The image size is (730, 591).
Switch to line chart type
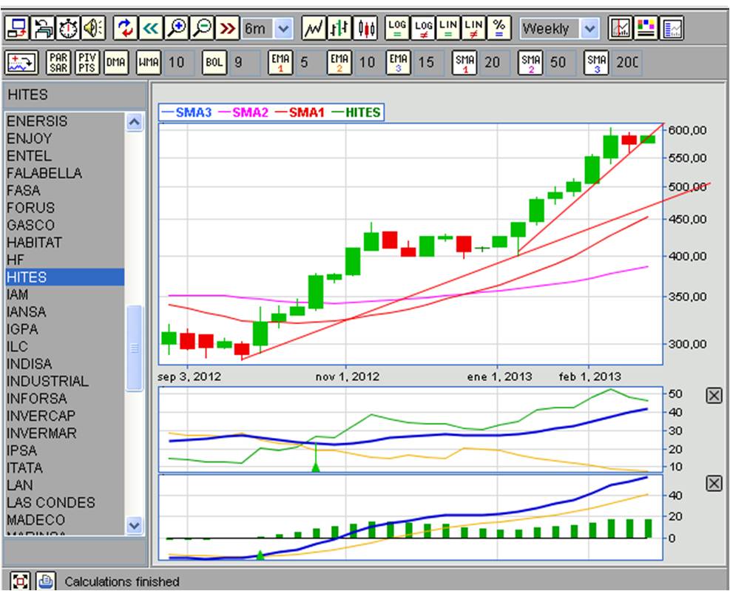click(314, 29)
